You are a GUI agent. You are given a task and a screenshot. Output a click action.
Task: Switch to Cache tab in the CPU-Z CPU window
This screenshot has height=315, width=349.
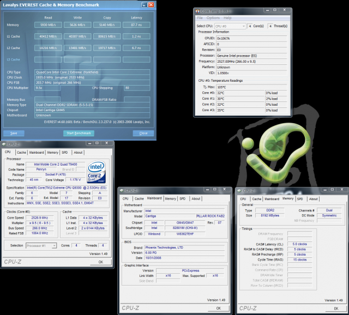pyautogui.click(x=21, y=153)
